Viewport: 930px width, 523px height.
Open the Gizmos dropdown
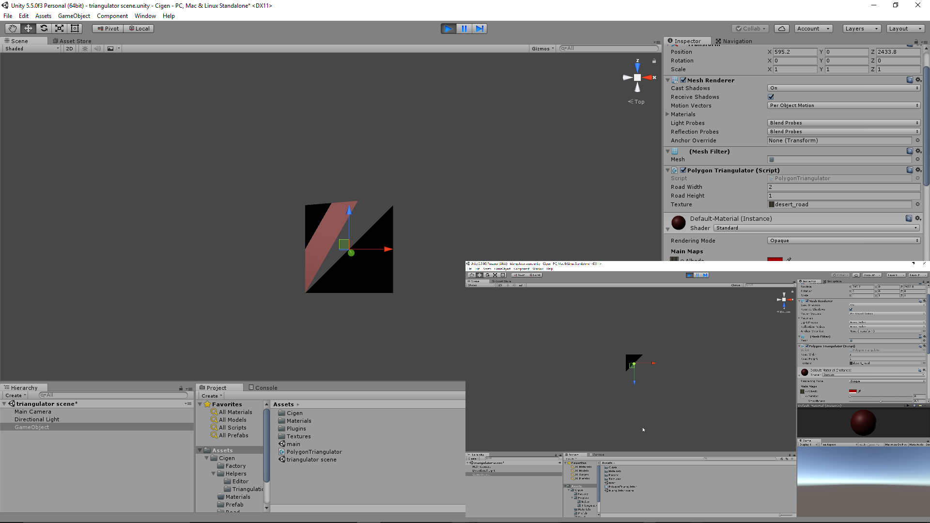point(542,48)
